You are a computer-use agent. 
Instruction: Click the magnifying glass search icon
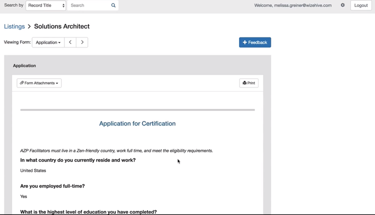click(113, 5)
